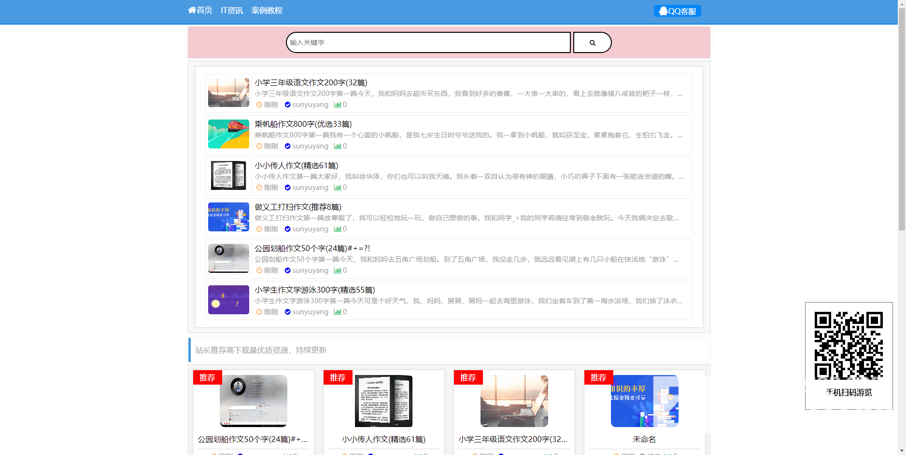This screenshot has height=455, width=906.
Task: Open QQ客服 customer service button
Action: (677, 11)
